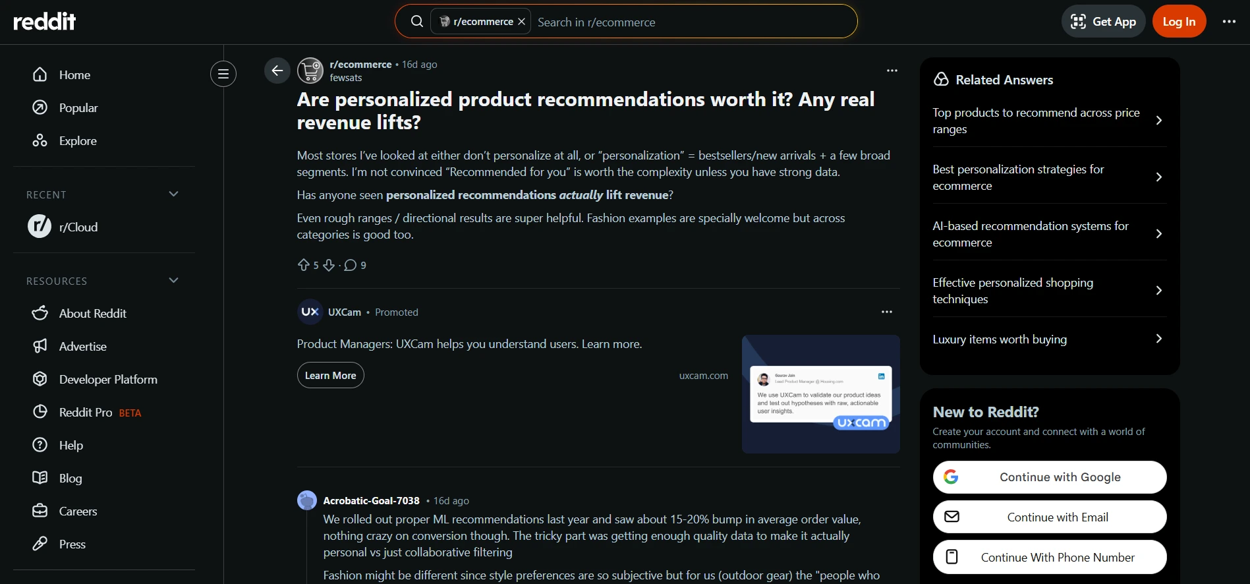Click the Log In button
Viewport: 1250px width, 584px height.
tap(1178, 22)
